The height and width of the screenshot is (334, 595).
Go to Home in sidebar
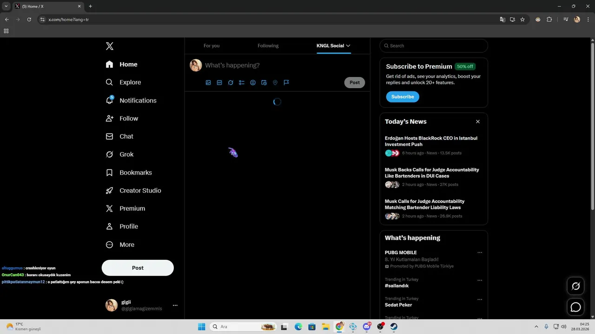coord(121,64)
